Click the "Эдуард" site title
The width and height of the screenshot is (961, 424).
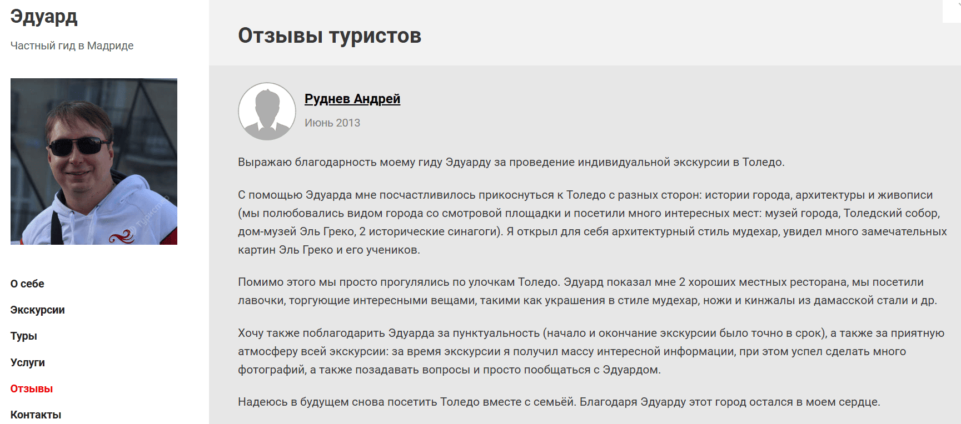(x=43, y=17)
